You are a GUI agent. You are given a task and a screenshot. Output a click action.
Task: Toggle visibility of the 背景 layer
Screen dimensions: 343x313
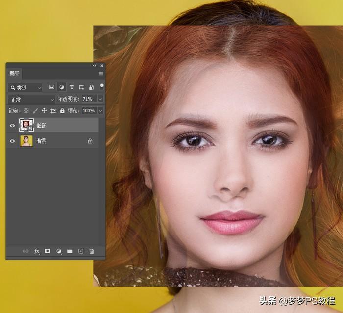tap(13, 141)
